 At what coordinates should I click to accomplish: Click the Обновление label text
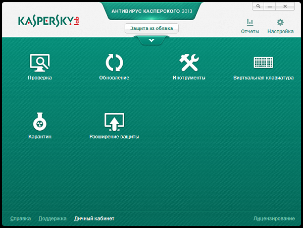[114, 78]
